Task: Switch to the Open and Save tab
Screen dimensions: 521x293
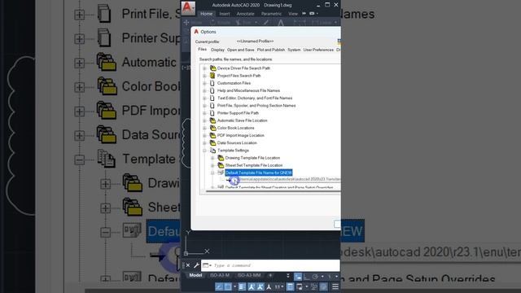Action: point(241,50)
